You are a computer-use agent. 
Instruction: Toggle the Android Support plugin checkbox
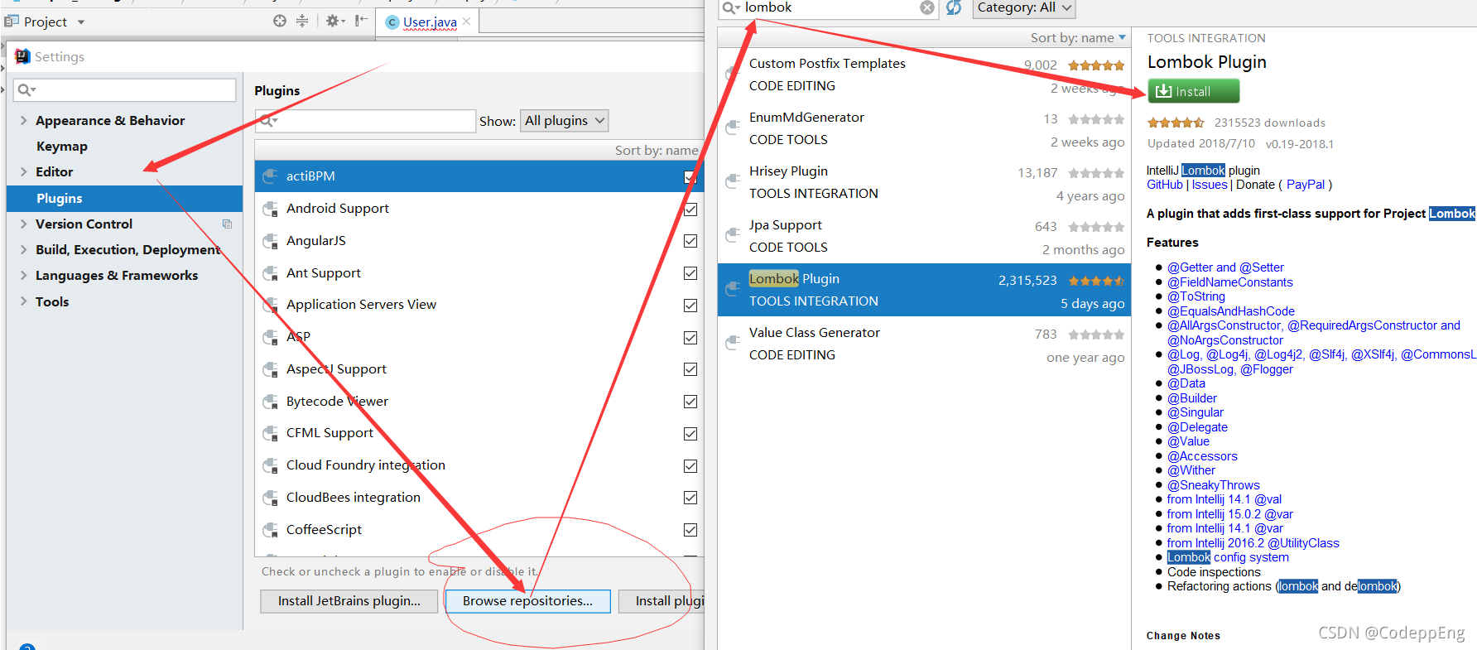[690, 209]
